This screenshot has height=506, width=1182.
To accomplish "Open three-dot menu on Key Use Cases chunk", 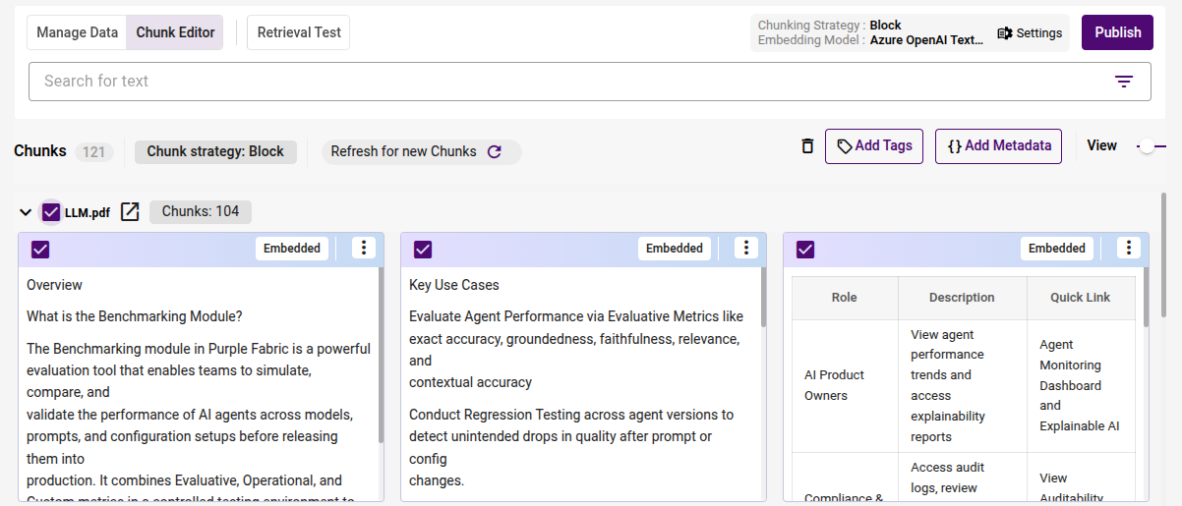I will (746, 249).
